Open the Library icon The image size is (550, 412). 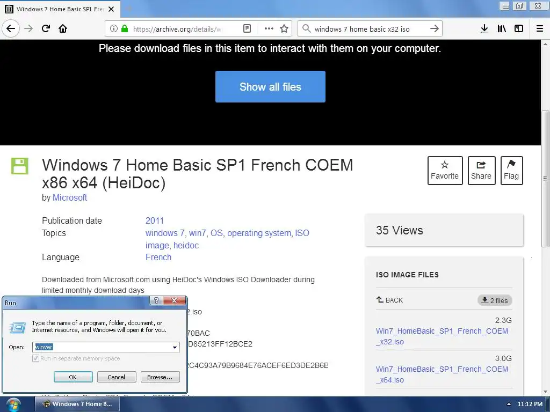pyautogui.click(x=502, y=28)
